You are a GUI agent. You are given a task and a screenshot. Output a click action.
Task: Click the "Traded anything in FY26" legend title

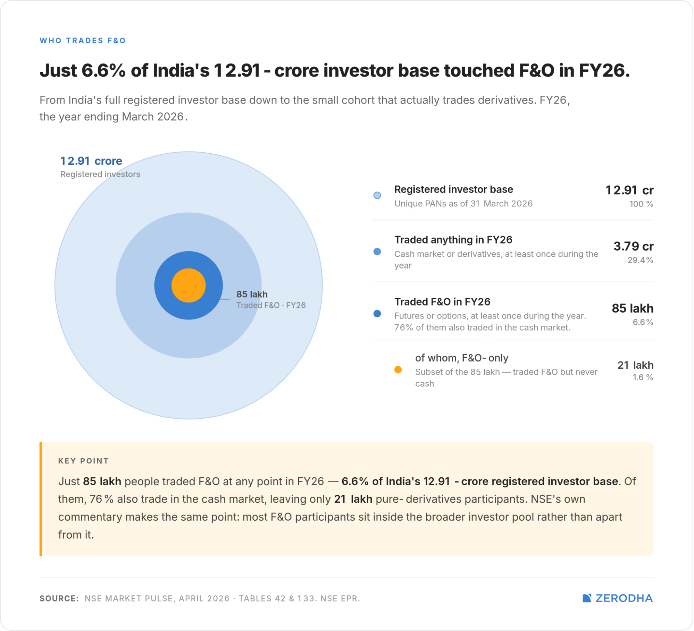[x=453, y=240]
